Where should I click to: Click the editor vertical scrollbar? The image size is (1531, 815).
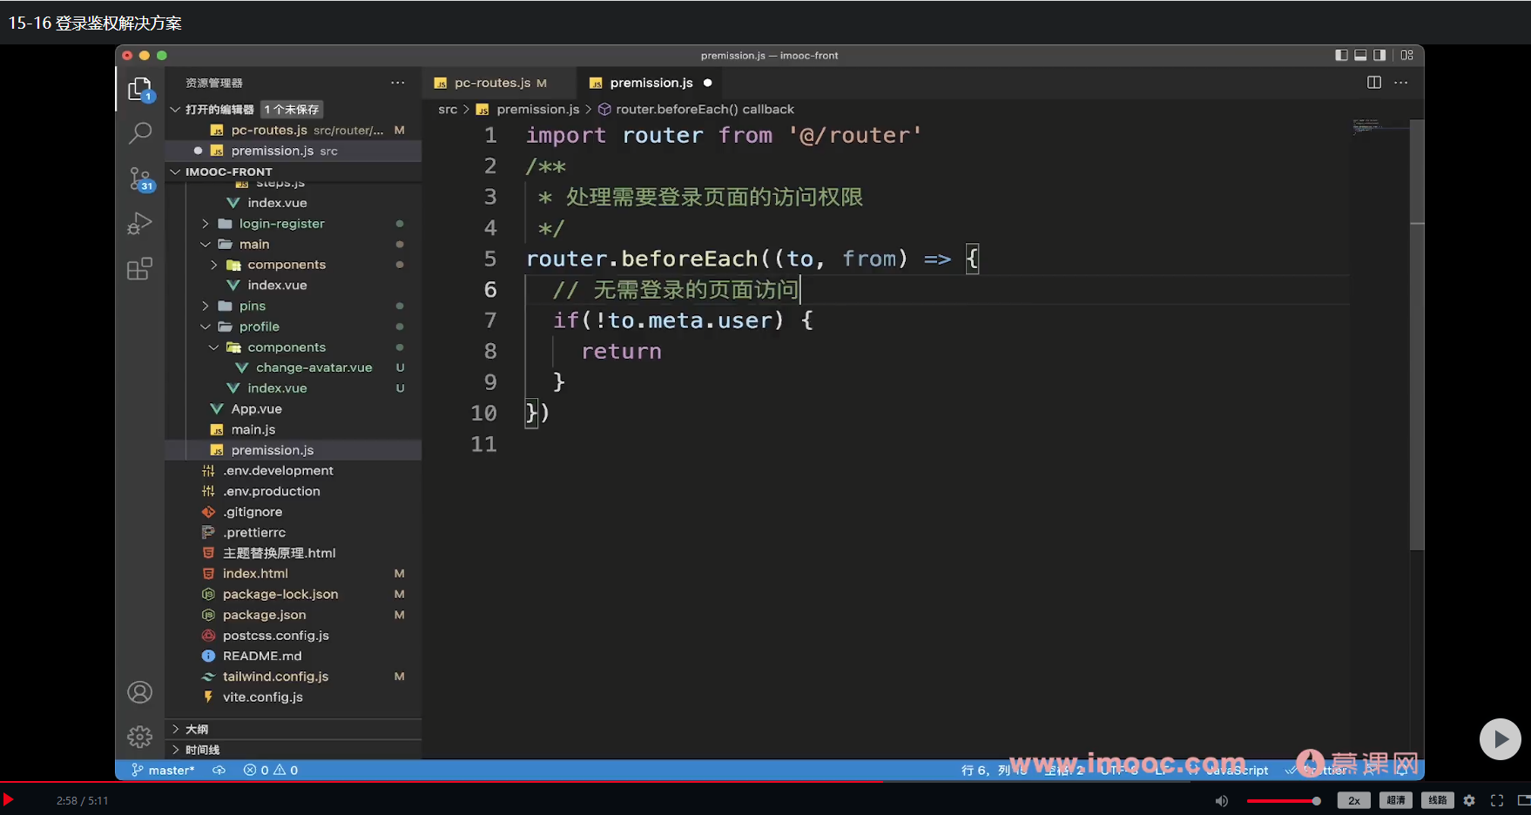[x=1417, y=335]
